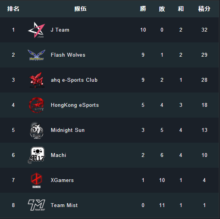Open the Flash Wolves team name
Viewport: 220px width, 219px height.
(68, 55)
